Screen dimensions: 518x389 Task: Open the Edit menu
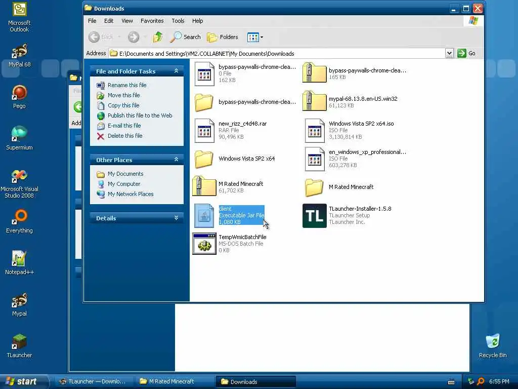tap(109, 21)
